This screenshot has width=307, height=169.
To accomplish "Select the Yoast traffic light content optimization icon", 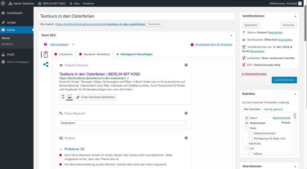I will [46, 54].
